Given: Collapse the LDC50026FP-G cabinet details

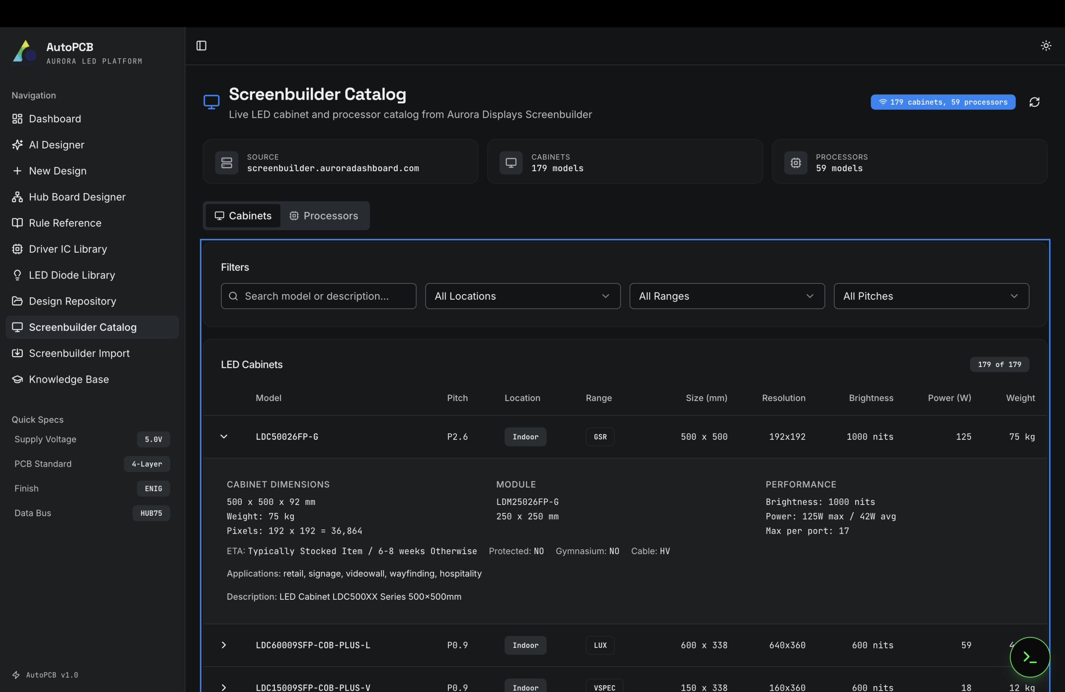Looking at the screenshot, I should [224, 437].
